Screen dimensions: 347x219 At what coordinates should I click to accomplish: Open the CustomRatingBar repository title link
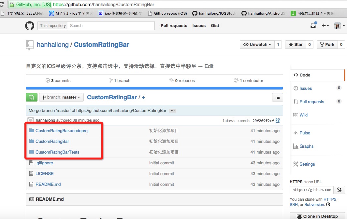click(x=101, y=45)
